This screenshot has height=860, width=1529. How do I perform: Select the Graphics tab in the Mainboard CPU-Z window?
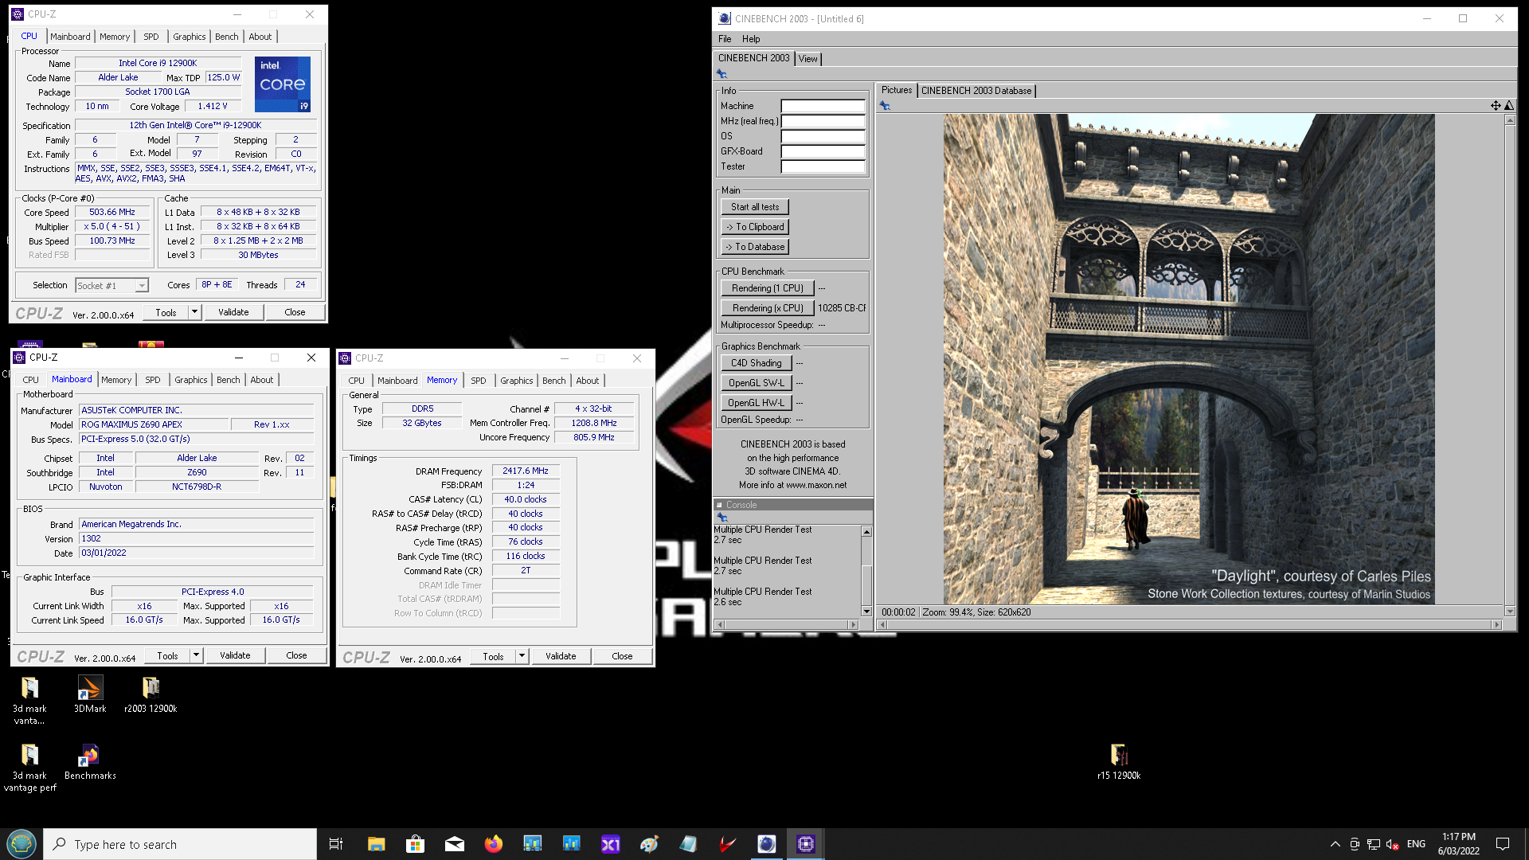pos(191,380)
